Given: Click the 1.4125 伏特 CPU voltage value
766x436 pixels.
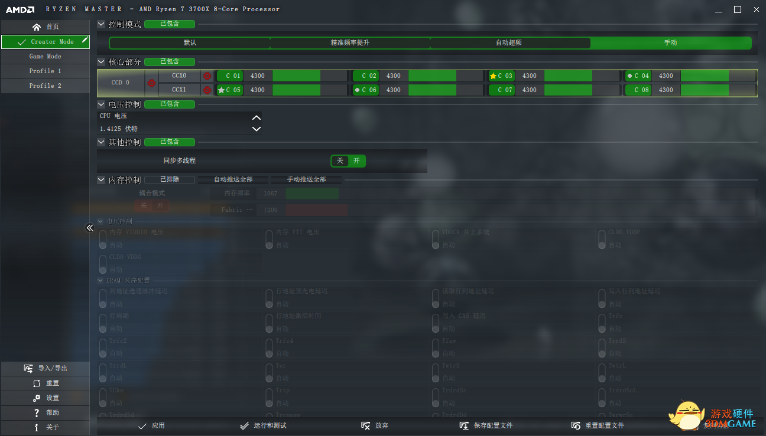Looking at the screenshot, I should click(119, 129).
